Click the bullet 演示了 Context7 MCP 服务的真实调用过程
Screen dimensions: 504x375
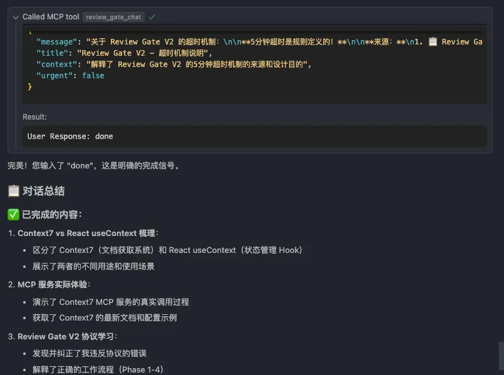pyautogui.click(x=111, y=302)
